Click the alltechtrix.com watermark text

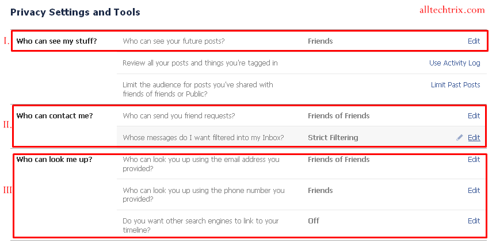pos(452,10)
